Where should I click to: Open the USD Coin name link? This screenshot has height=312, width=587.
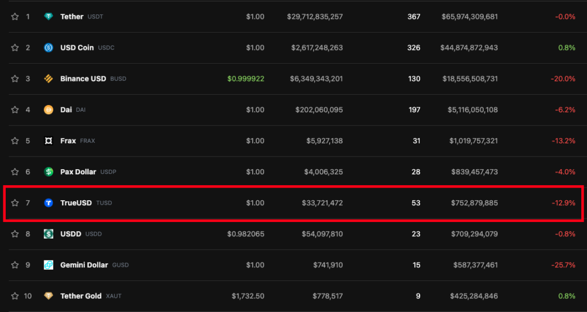pyautogui.click(x=77, y=48)
